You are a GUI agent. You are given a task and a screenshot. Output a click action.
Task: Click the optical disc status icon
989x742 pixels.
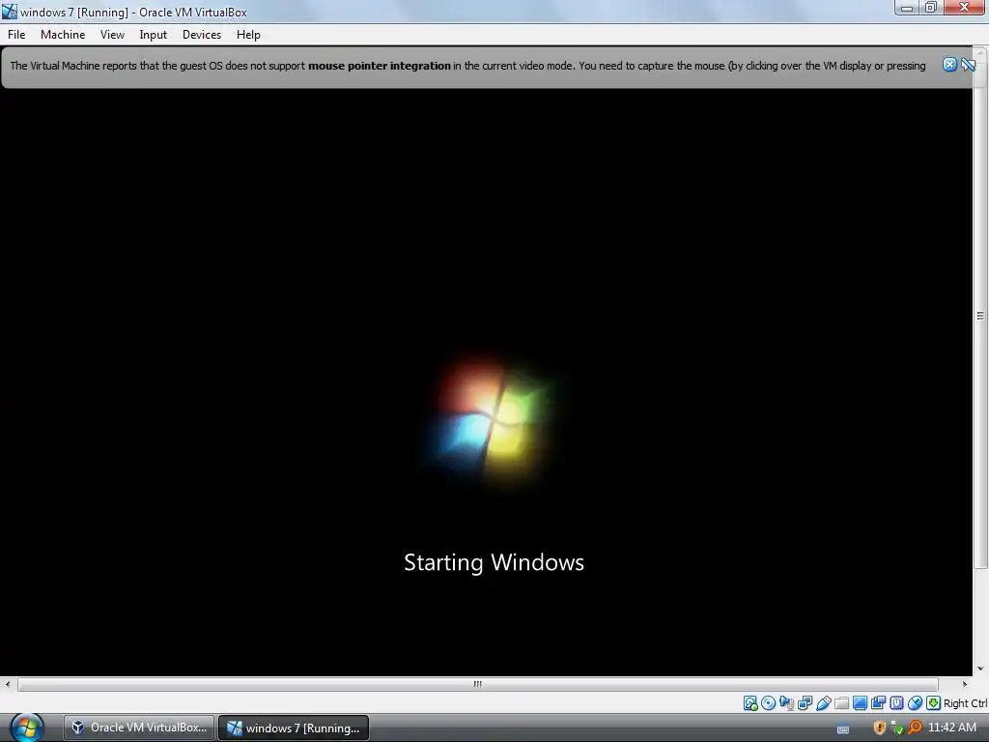pyautogui.click(x=768, y=703)
